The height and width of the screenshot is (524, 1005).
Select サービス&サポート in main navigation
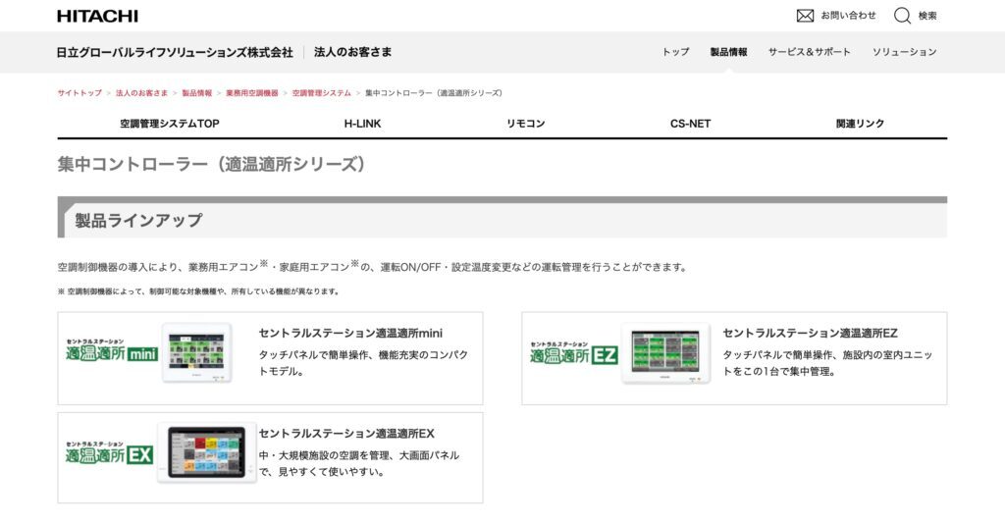click(x=809, y=53)
